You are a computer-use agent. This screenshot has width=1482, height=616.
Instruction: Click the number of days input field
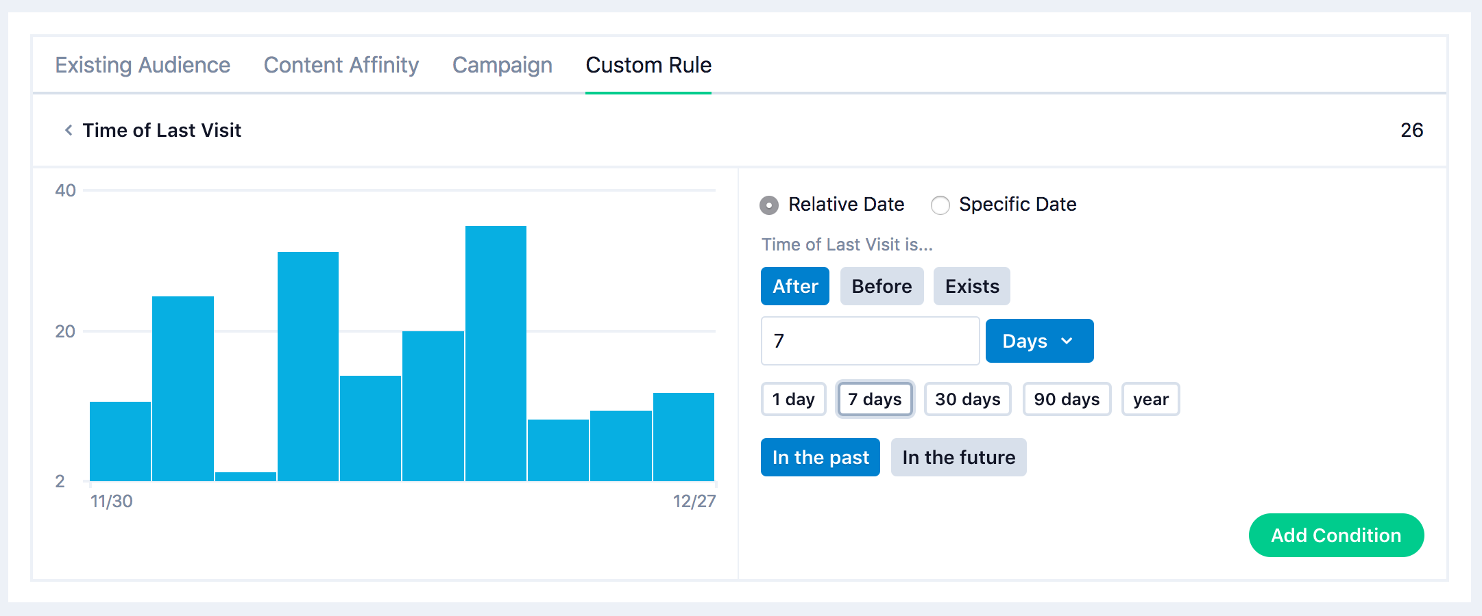869,341
